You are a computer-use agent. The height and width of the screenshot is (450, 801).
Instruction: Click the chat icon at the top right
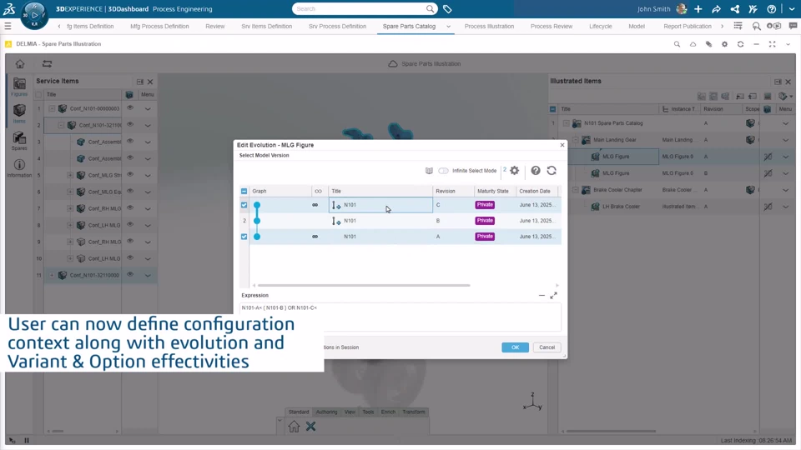[793, 26]
